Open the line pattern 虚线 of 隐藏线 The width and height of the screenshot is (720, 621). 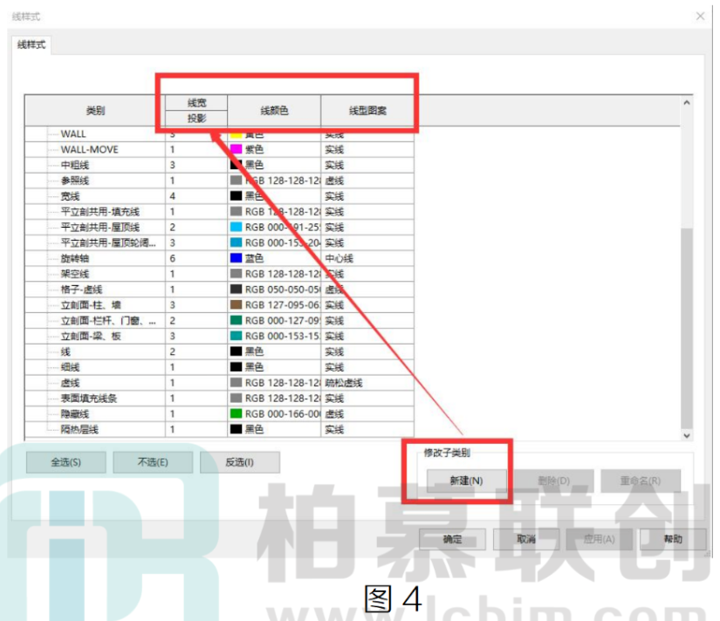click(367, 414)
